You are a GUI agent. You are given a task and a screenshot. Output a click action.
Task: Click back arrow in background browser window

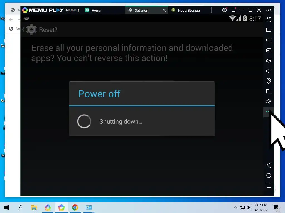pyautogui.click(x=11, y=20)
